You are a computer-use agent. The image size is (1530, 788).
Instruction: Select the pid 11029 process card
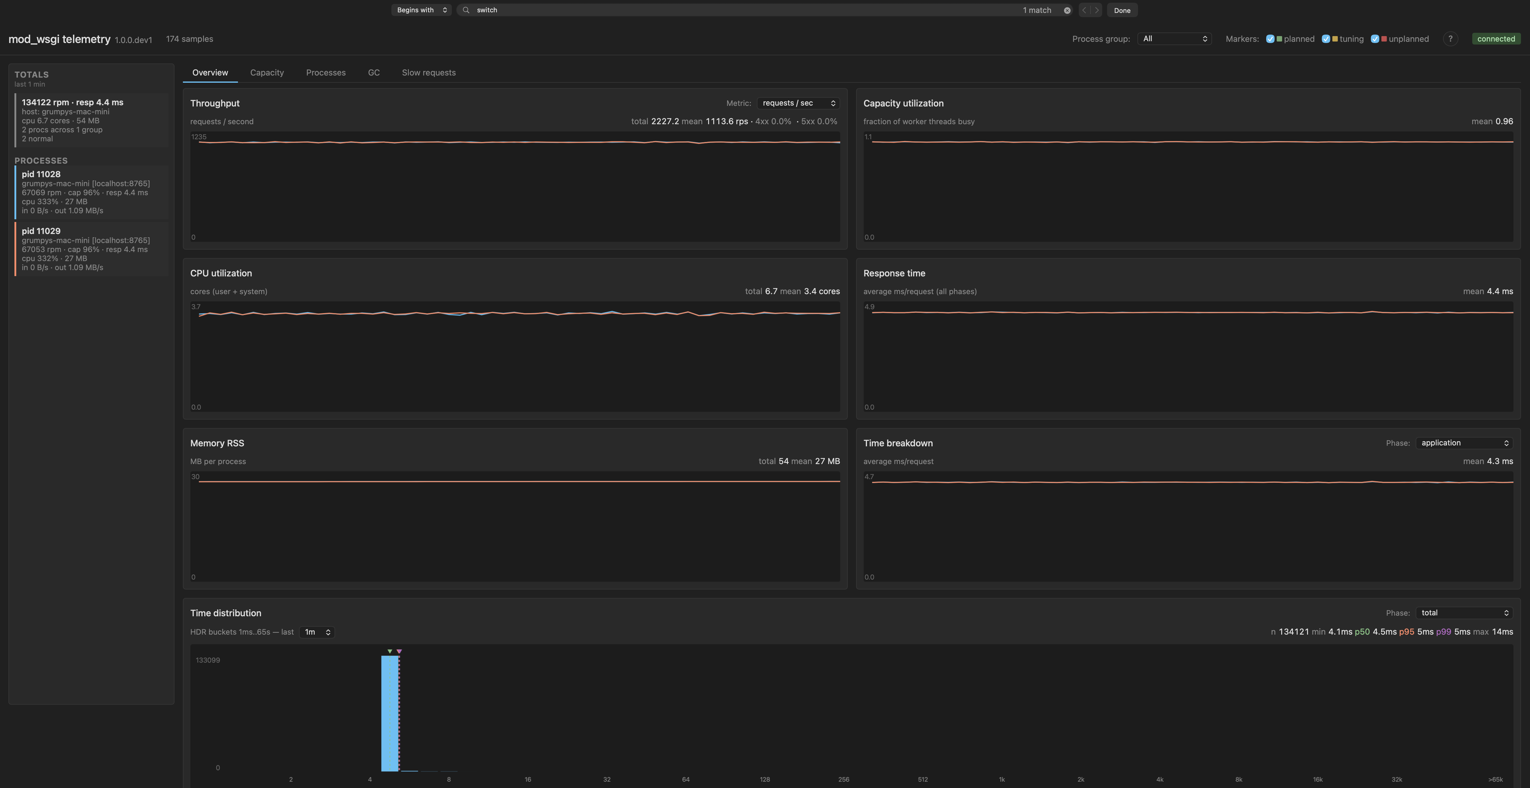click(x=91, y=249)
